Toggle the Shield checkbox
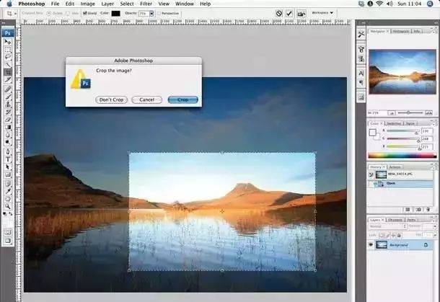 (84, 13)
